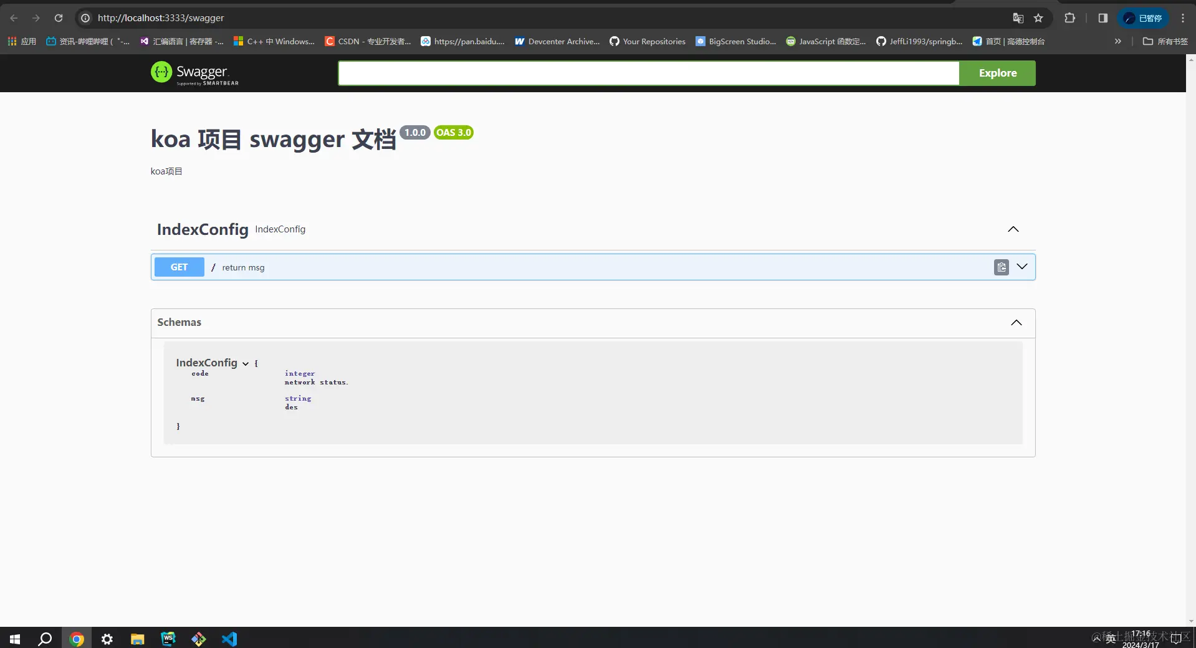
Task: Click the translate icon in the address bar
Action: pyautogui.click(x=1018, y=18)
